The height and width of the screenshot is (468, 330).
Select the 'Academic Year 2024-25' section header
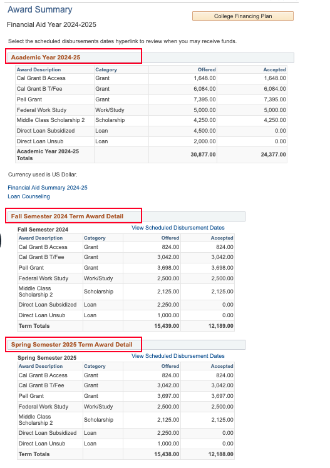coord(46,58)
